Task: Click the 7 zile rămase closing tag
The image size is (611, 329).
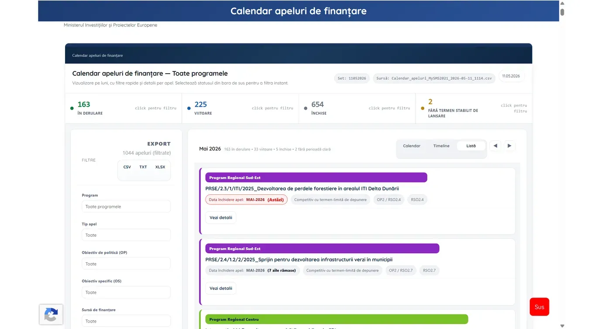Action: click(253, 270)
